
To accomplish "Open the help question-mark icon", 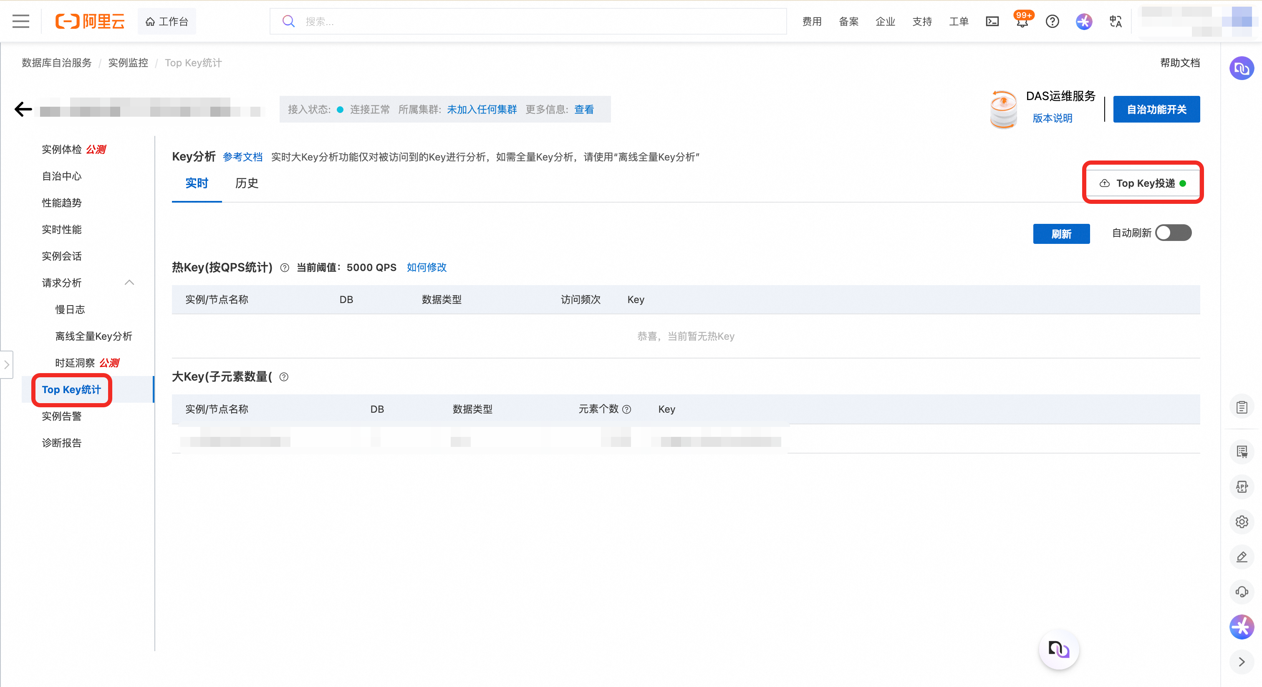I will [1053, 21].
